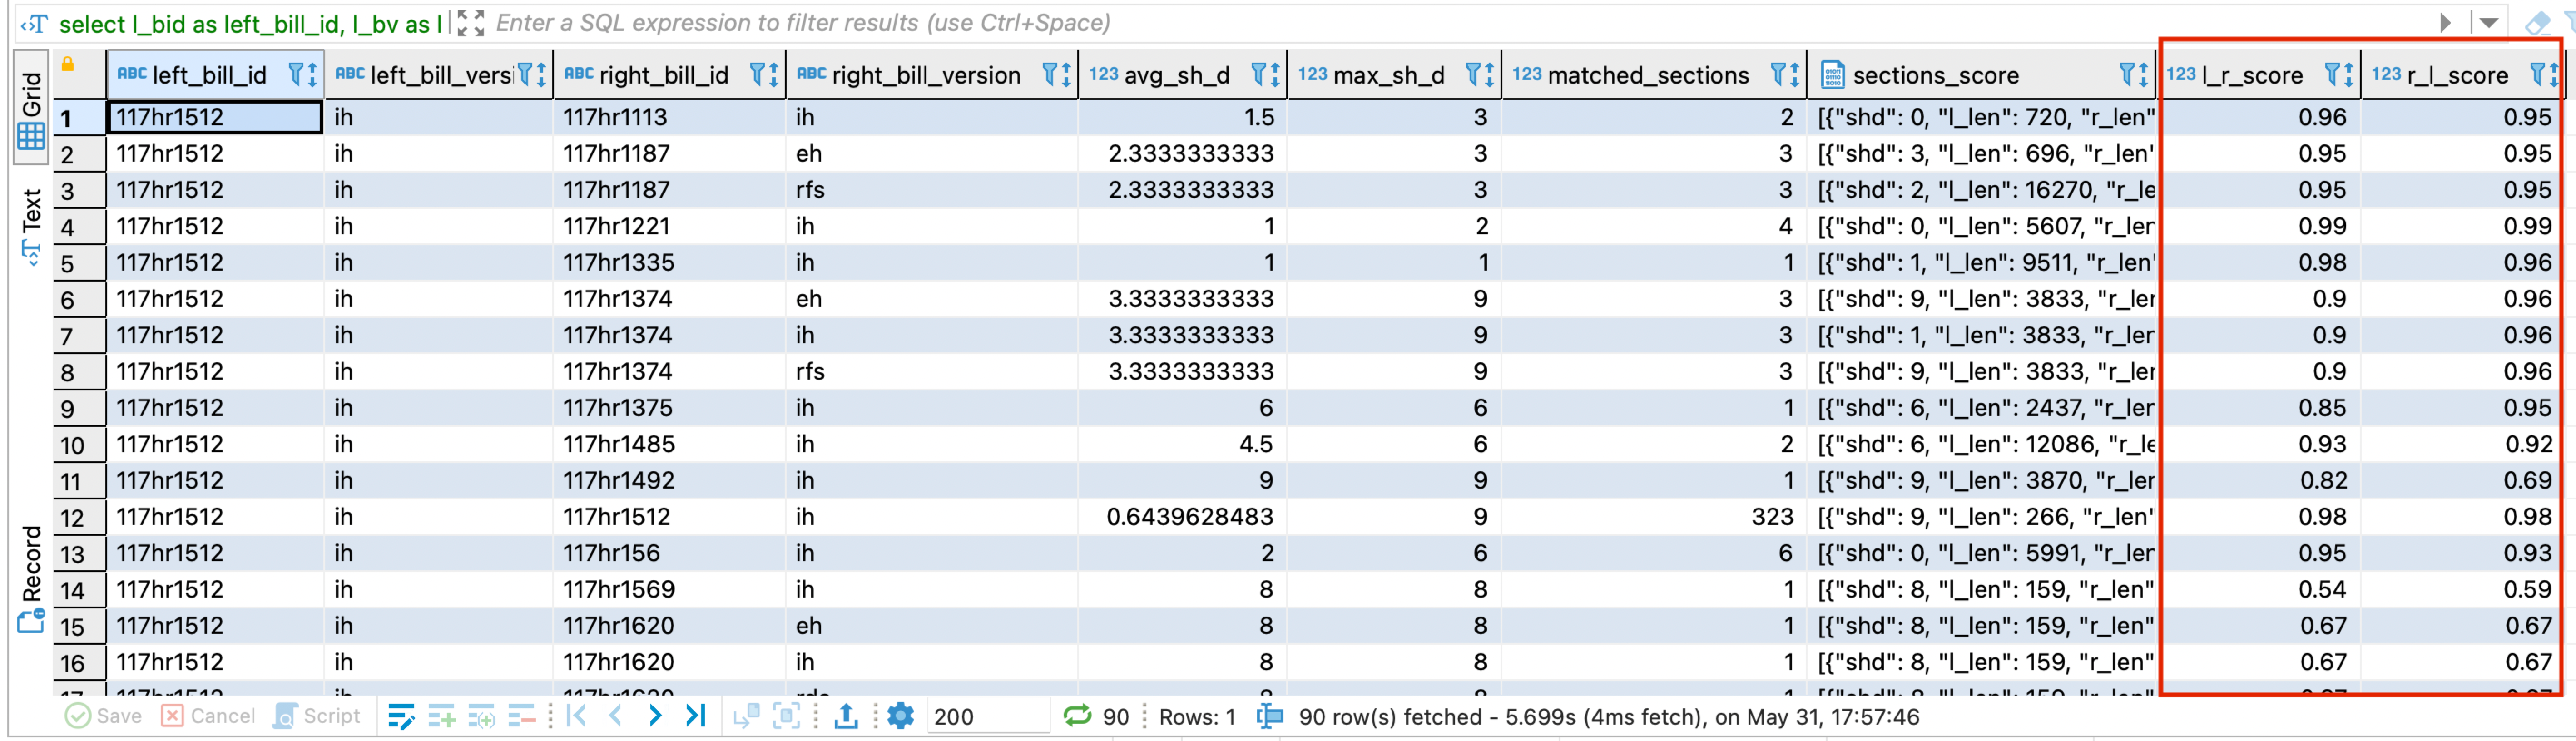Image resolution: width=2576 pixels, height=741 pixels.
Task: Sort by the left_bill_id column
Action: coord(312,75)
